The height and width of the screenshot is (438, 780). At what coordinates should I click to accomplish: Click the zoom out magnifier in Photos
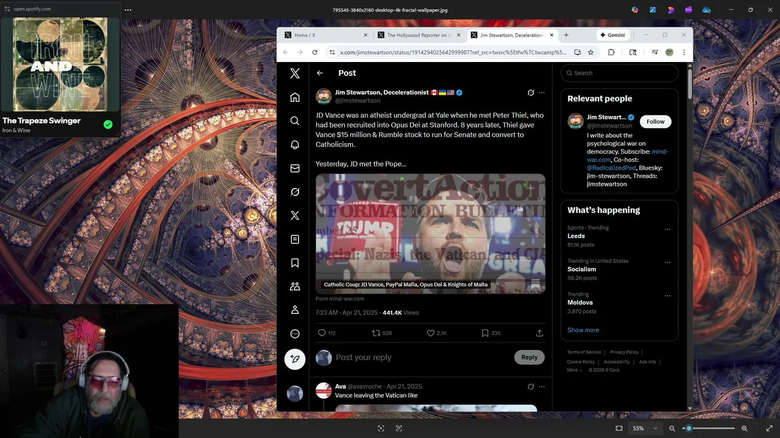click(672, 428)
